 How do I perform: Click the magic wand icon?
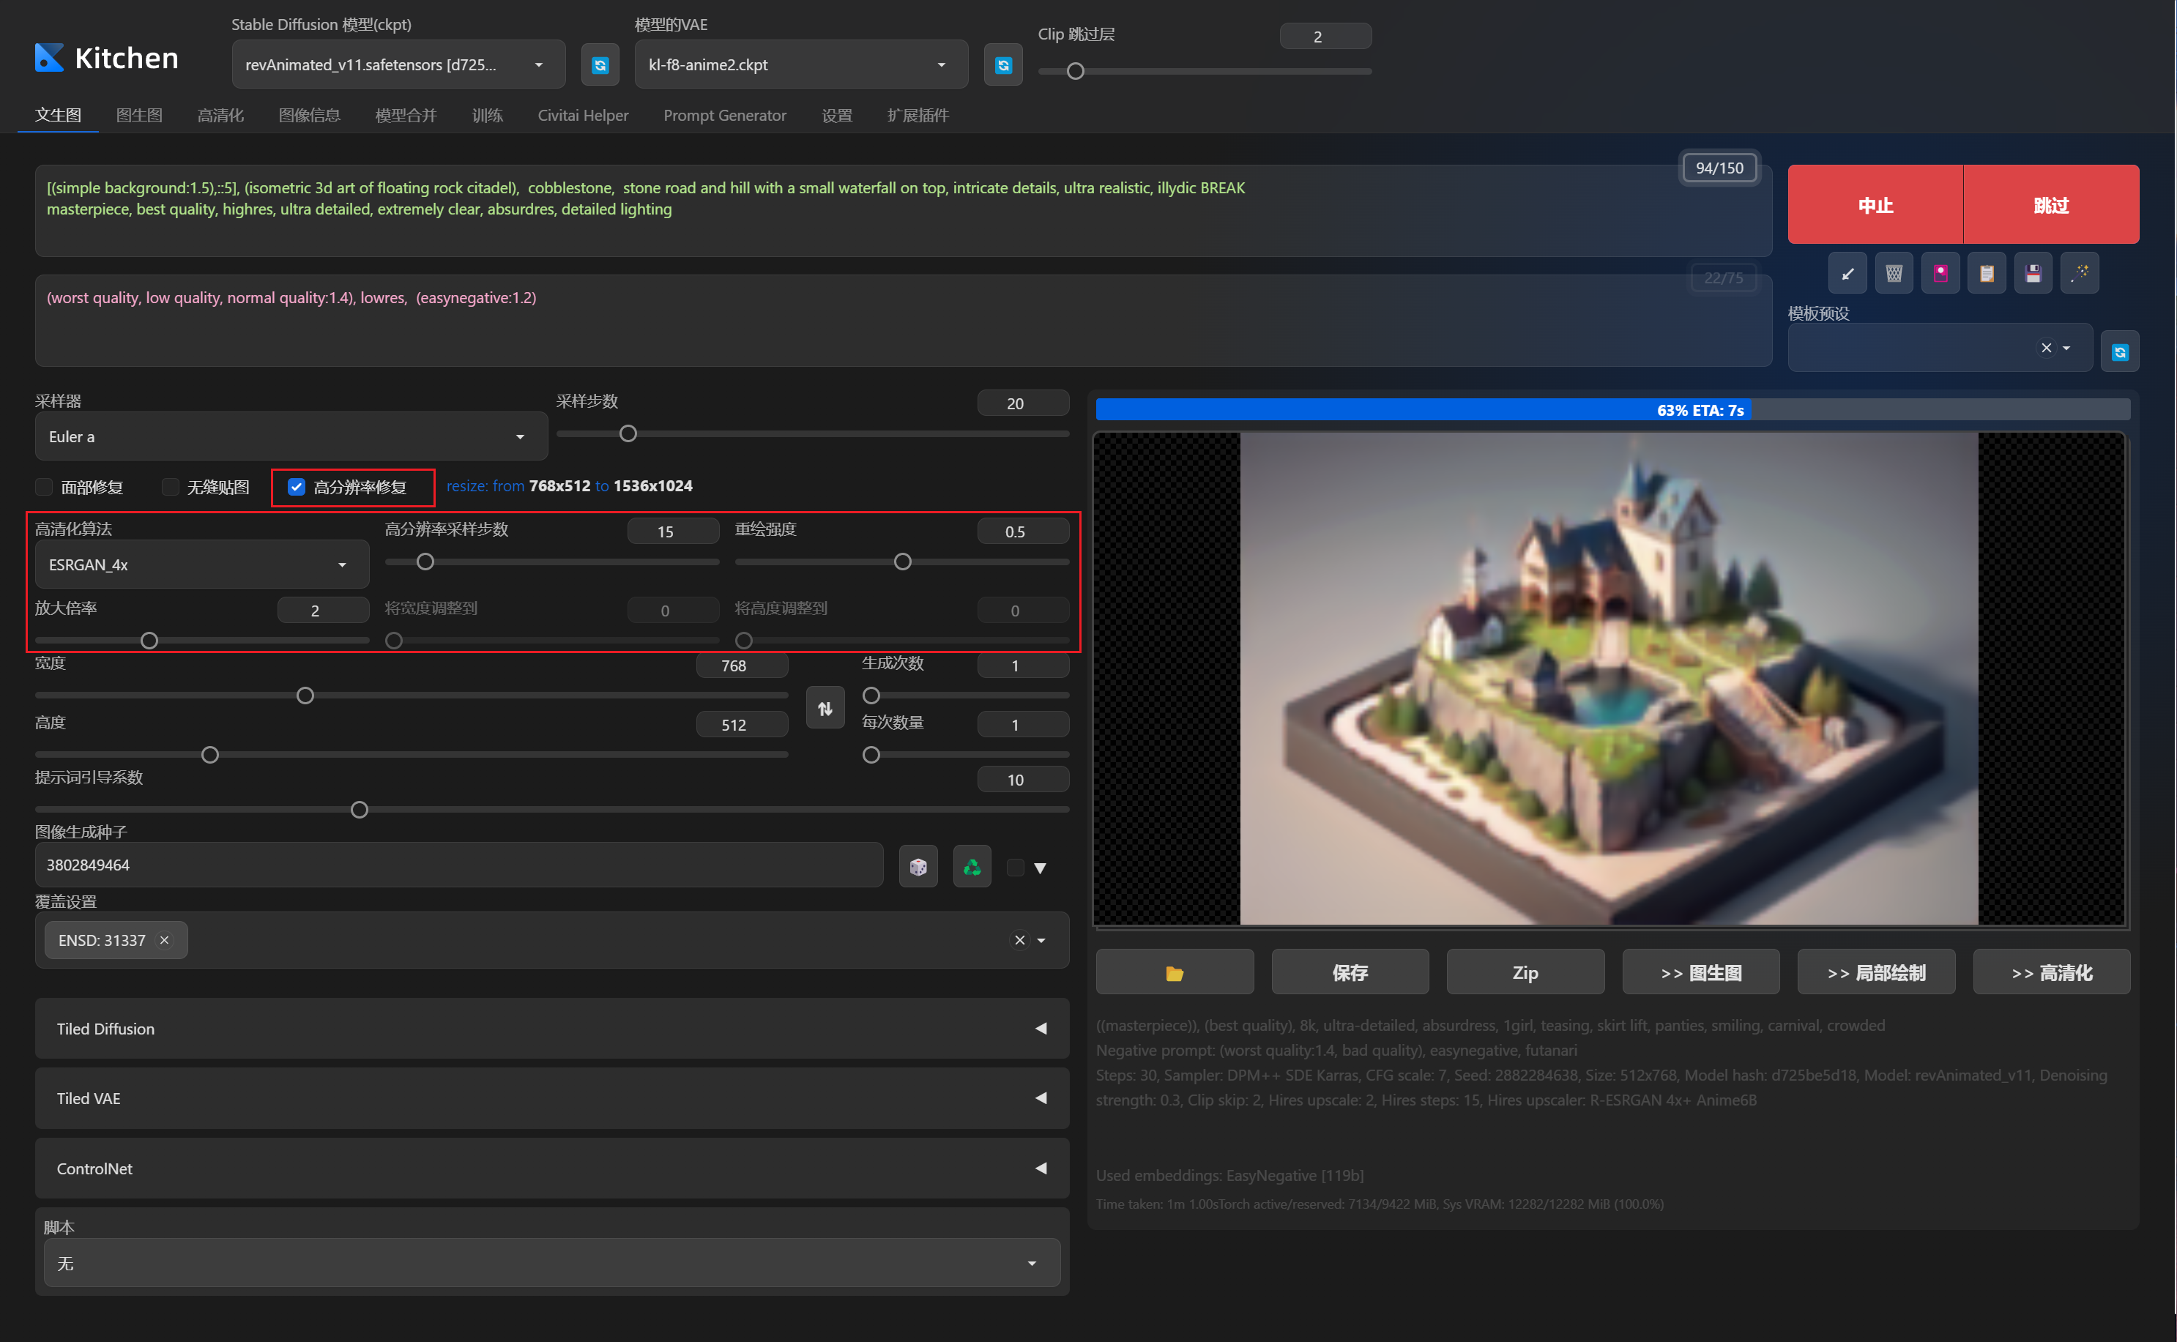tap(2080, 273)
